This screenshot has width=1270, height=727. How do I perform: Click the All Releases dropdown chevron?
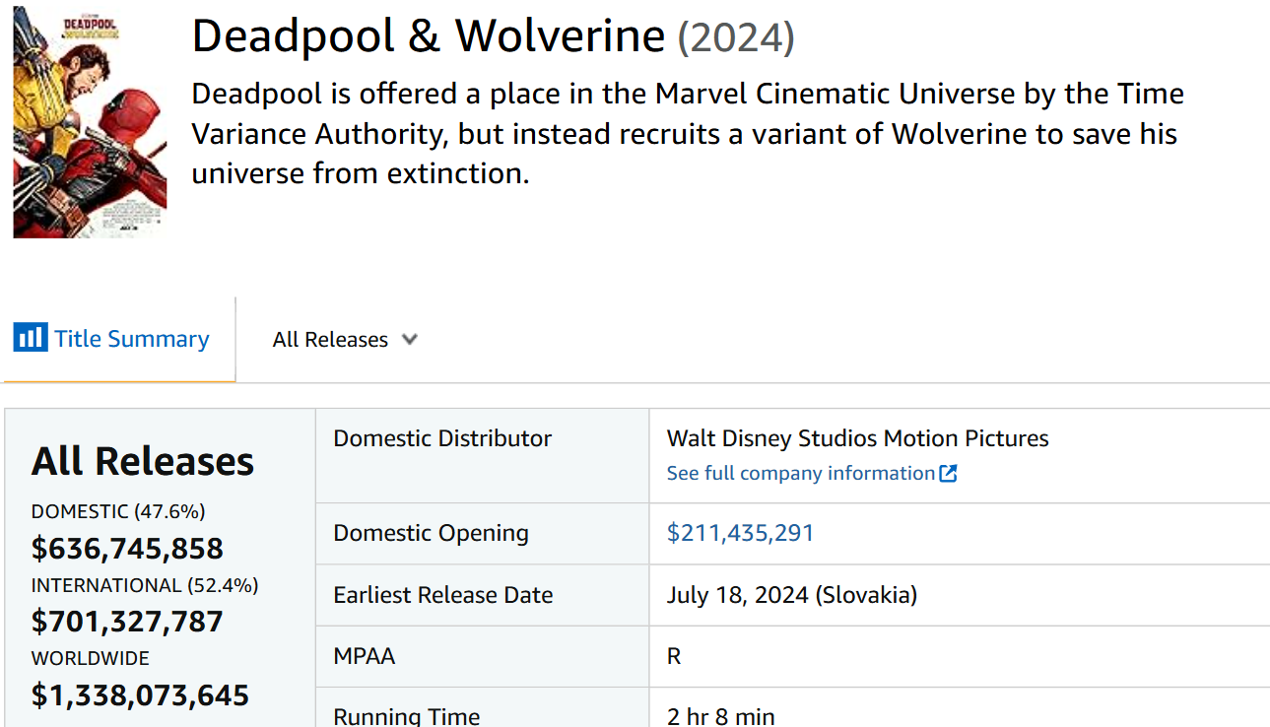tap(410, 339)
